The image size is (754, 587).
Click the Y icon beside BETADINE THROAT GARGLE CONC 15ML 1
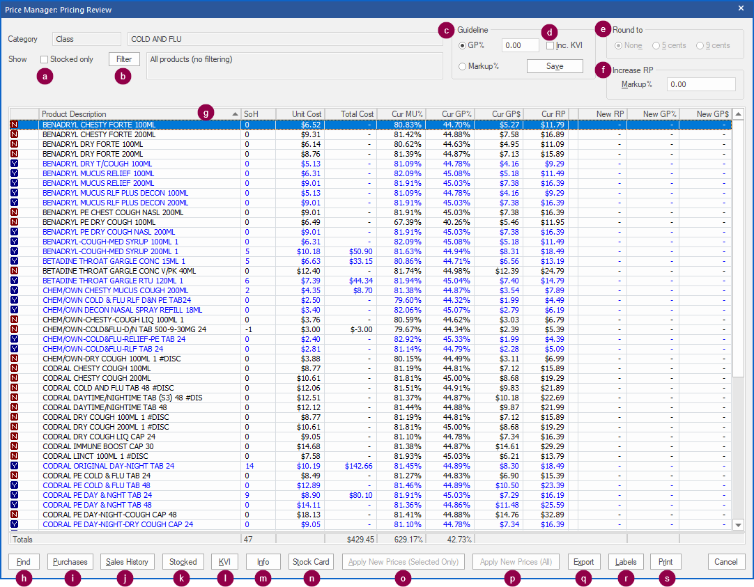(x=14, y=261)
